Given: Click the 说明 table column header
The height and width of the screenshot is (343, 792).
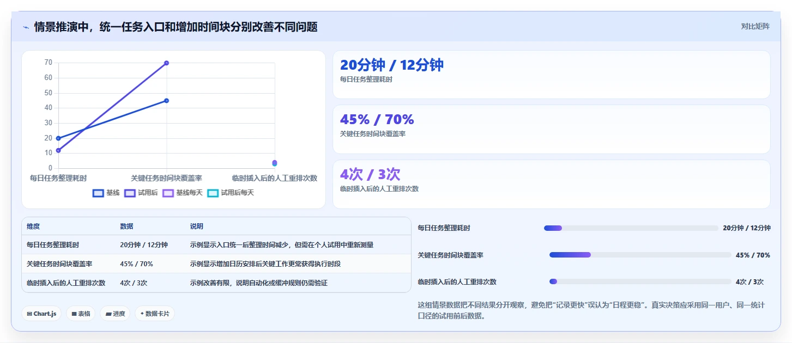Looking at the screenshot, I should (196, 226).
